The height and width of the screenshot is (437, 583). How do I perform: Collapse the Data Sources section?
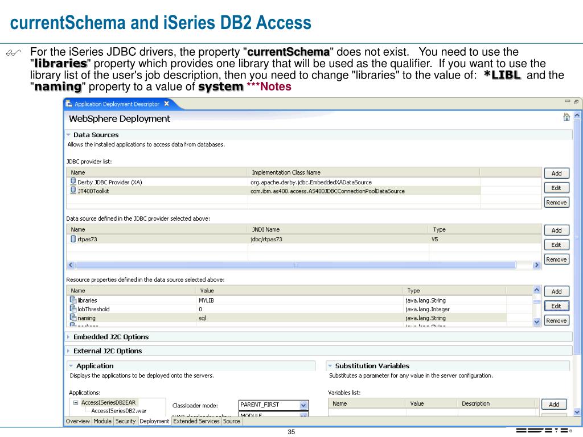[x=68, y=135]
